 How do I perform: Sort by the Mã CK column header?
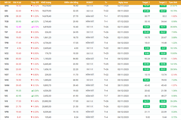pyautogui.click(x=8, y=2)
